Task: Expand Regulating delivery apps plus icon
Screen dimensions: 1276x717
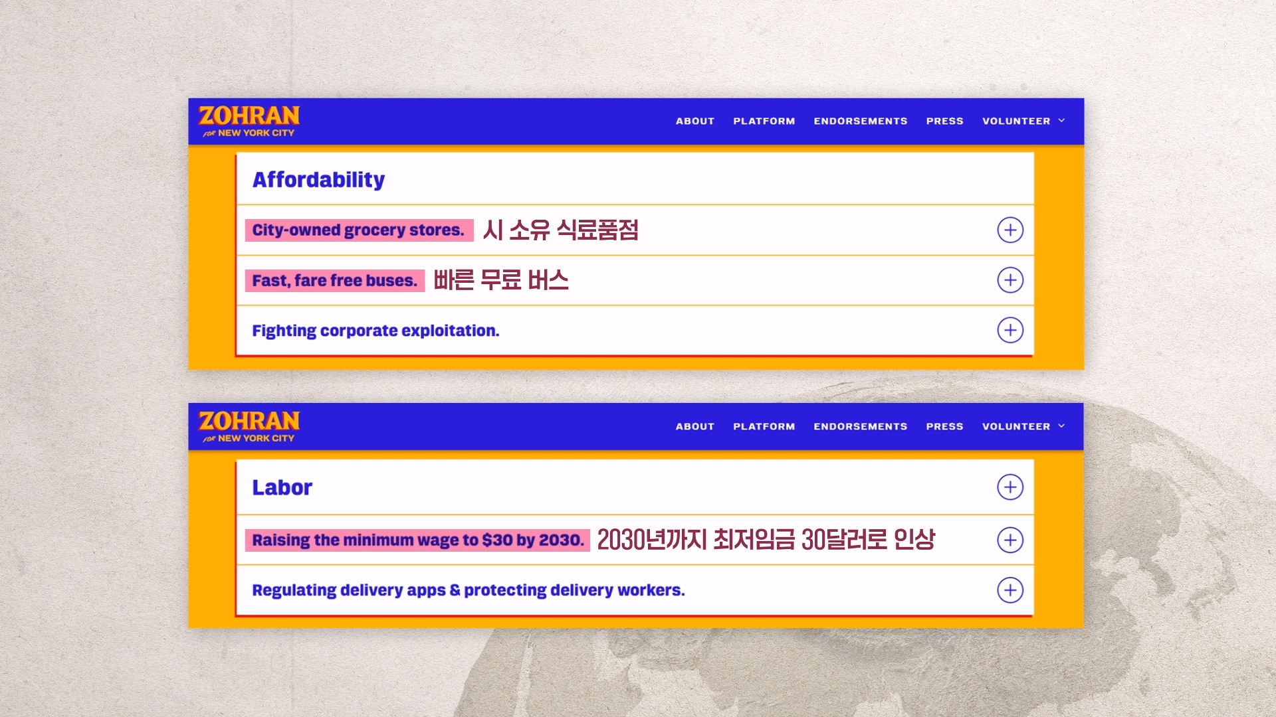Action: click(1010, 590)
